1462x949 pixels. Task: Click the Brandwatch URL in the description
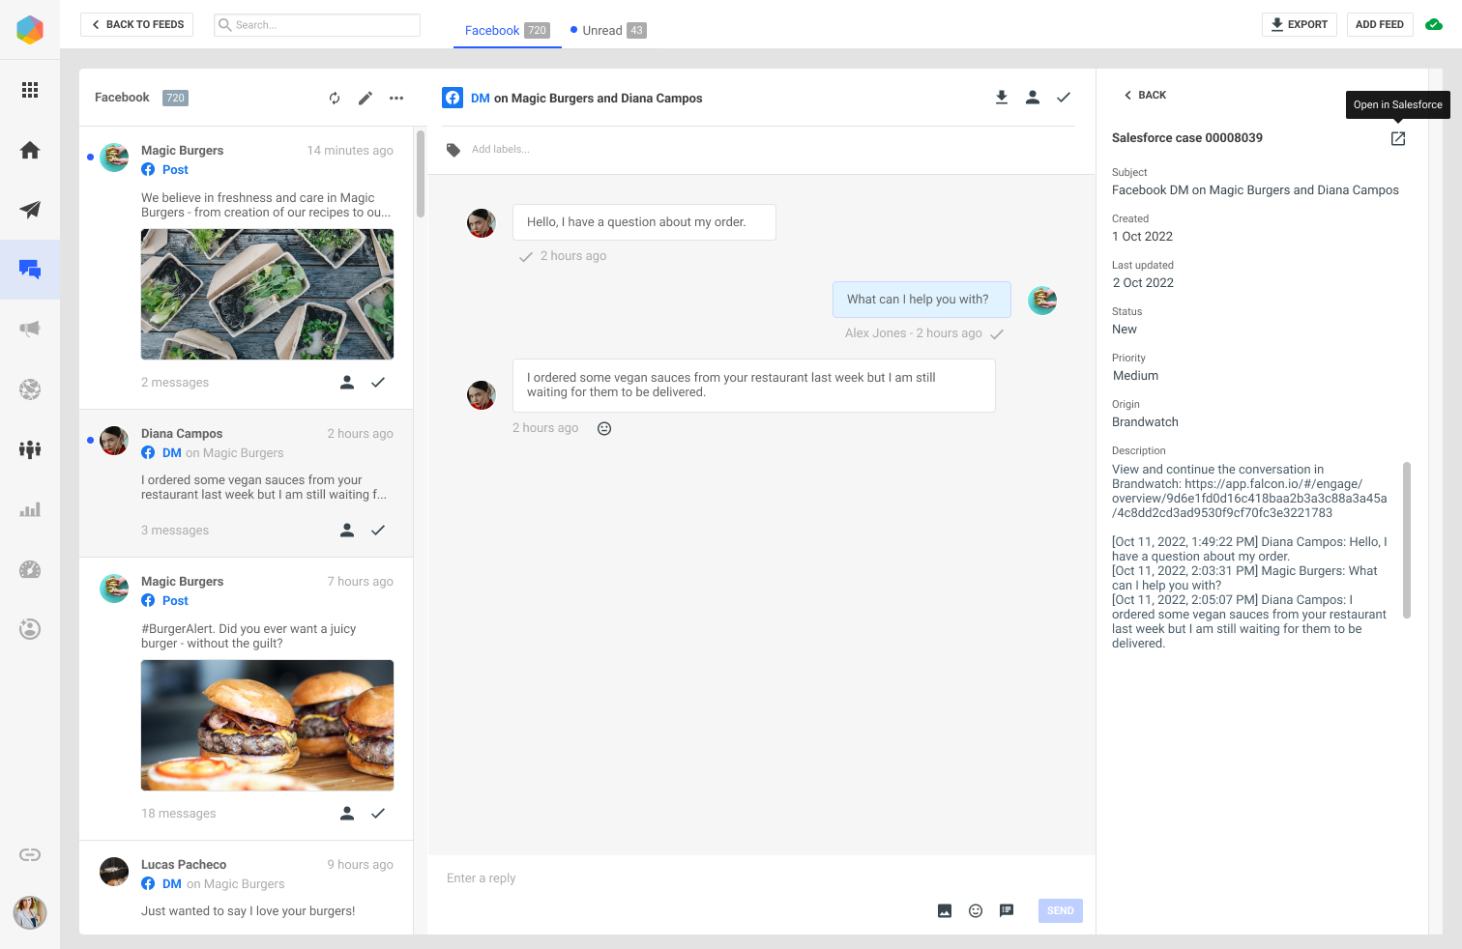click(x=1249, y=499)
